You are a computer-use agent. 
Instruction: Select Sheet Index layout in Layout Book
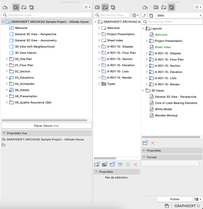click(115, 40)
